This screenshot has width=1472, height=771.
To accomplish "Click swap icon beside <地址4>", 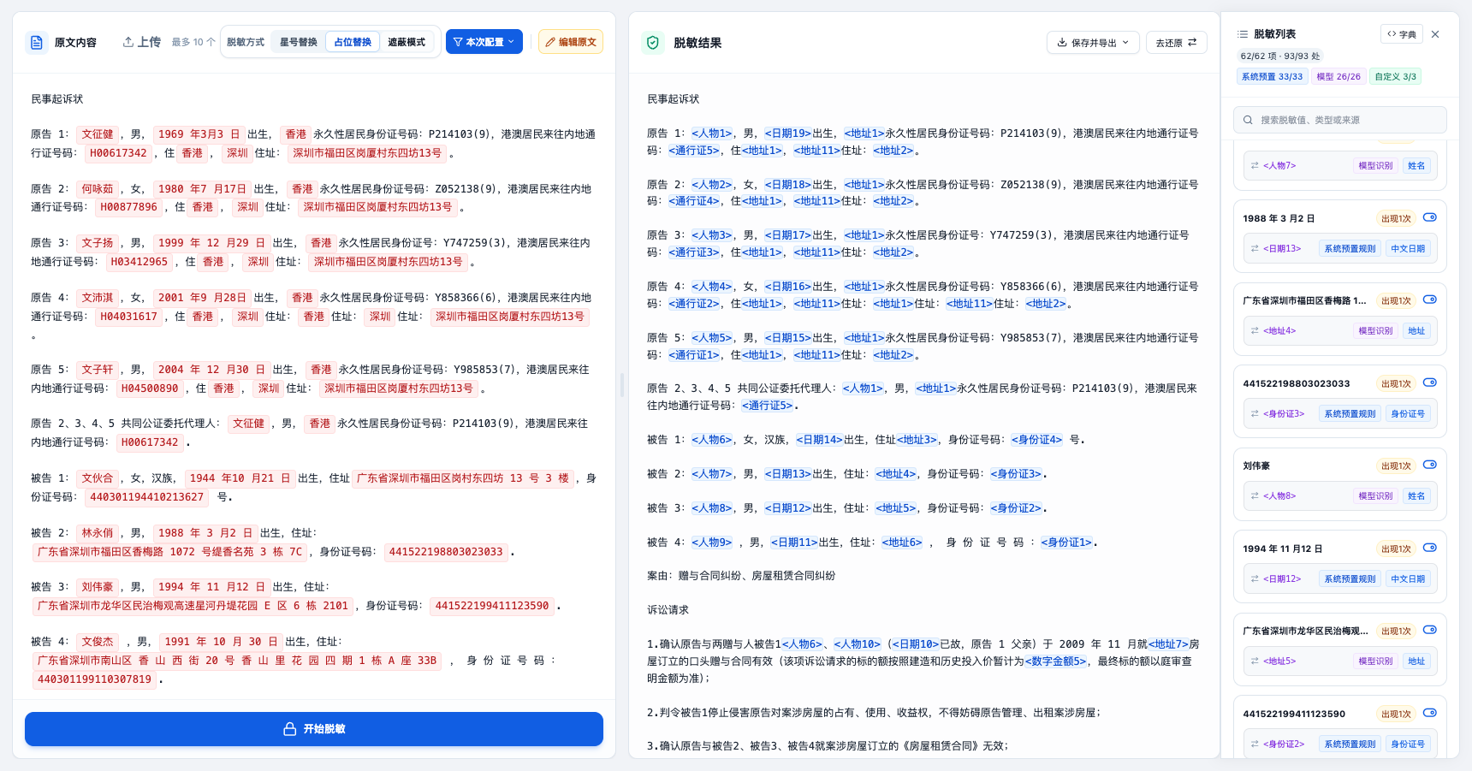I will point(1255,331).
